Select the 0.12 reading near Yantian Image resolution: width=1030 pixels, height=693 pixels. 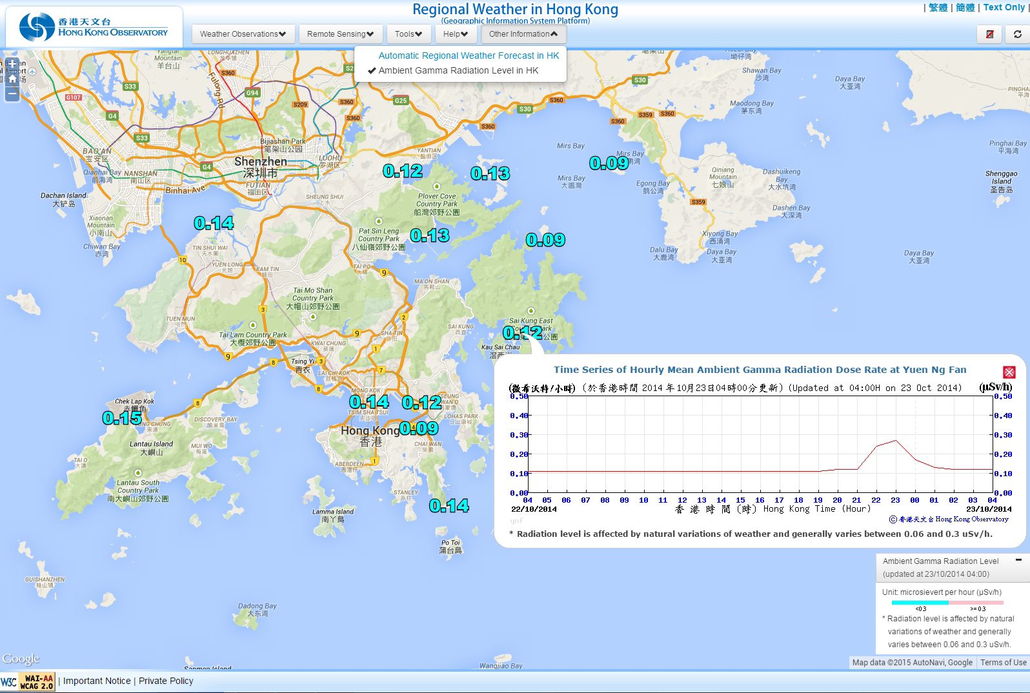click(403, 171)
